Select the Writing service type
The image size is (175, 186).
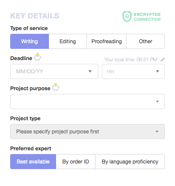click(x=29, y=41)
